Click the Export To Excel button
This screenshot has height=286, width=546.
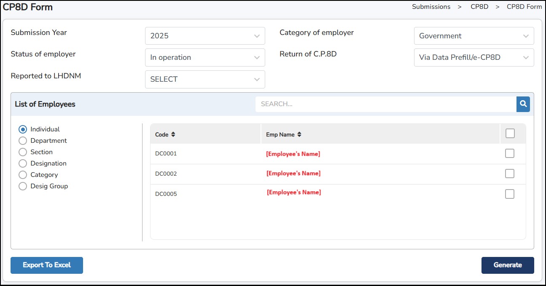[x=47, y=265]
